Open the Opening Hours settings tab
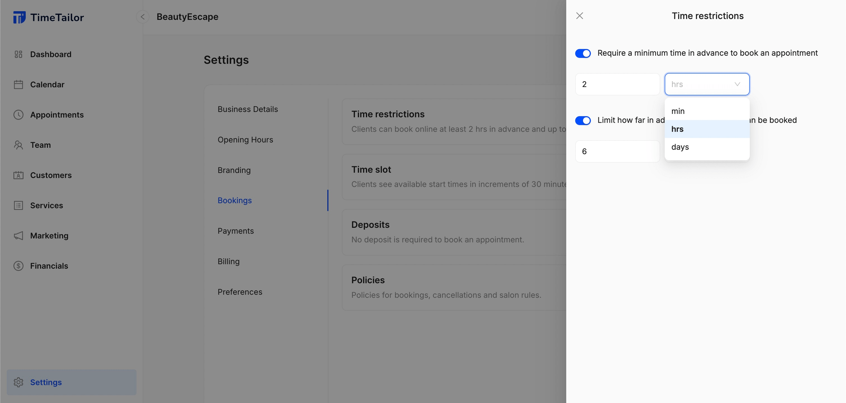The image size is (846, 403). pos(245,140)
